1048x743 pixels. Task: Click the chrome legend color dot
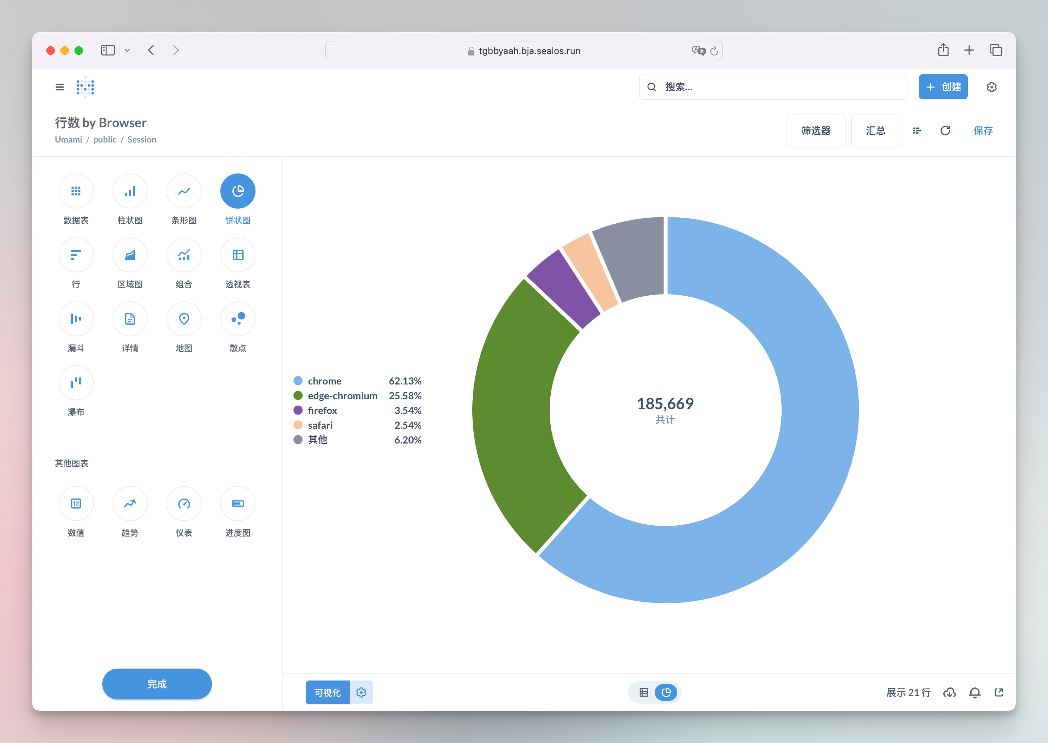click(x=298, y=381)
